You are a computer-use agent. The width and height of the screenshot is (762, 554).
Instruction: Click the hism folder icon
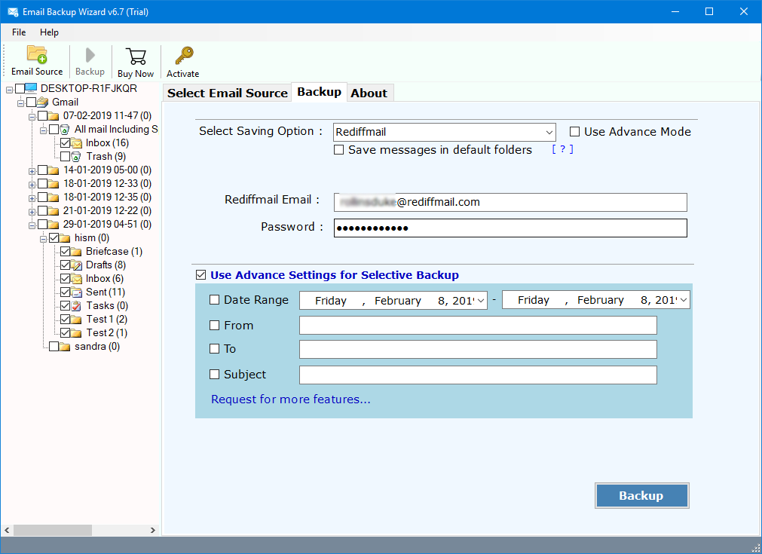[x=65, y=238]
